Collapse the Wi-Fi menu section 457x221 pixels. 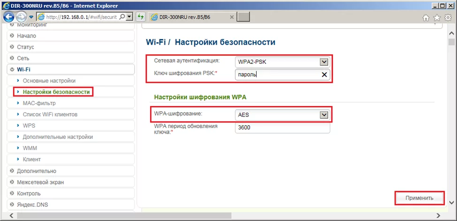tap(71, 69)
